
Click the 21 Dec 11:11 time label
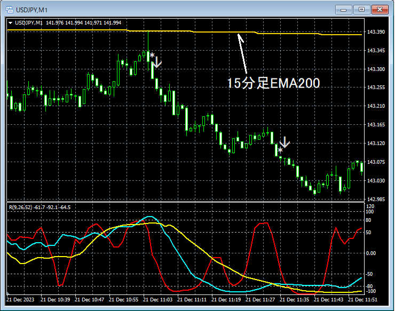pyautogui.click(x=192, y=300)
